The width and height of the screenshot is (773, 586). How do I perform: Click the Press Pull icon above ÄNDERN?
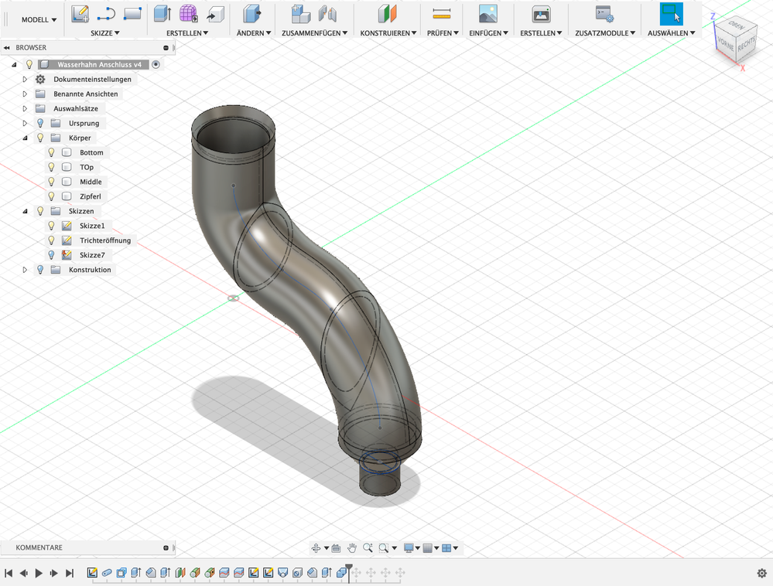tap(253, 14)
